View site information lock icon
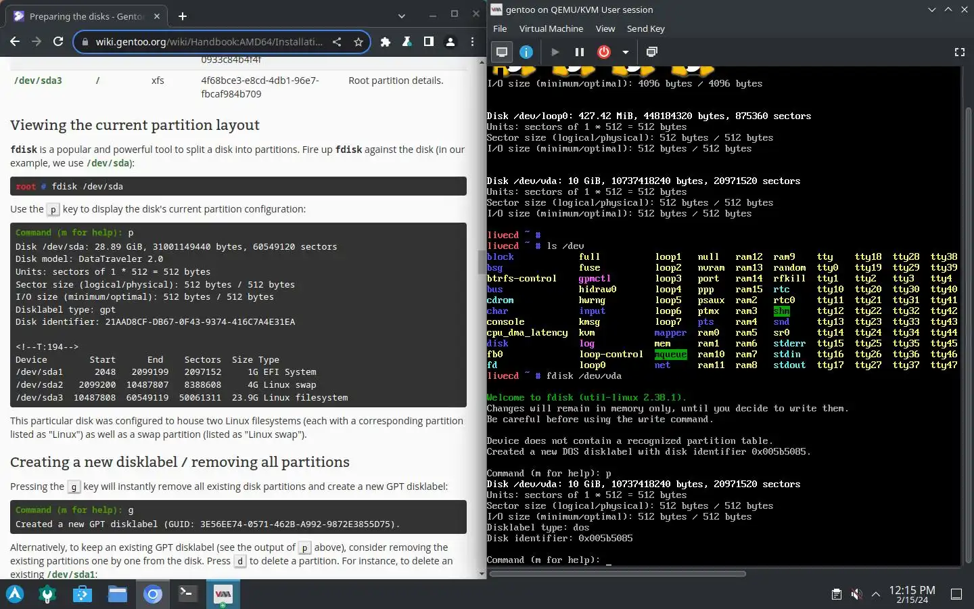Image resolution: width=974 pixels, height=609 pixels. click(85, 42)
